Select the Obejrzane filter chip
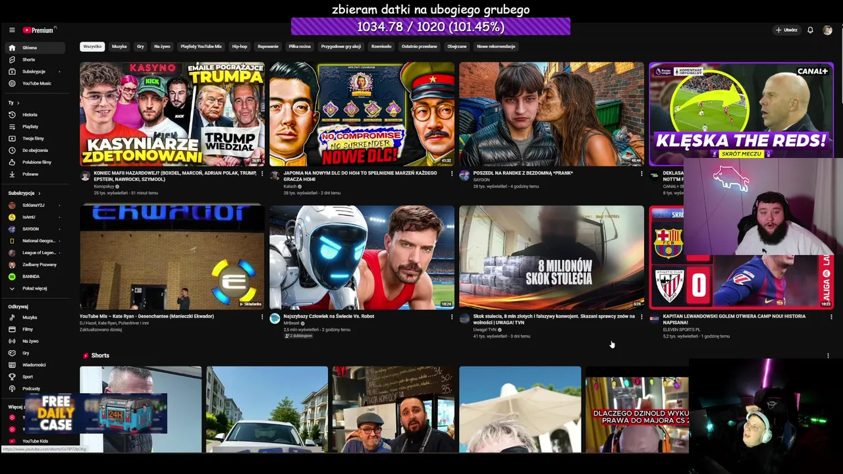Screen dimensions: 843x474 click(457, 47)
